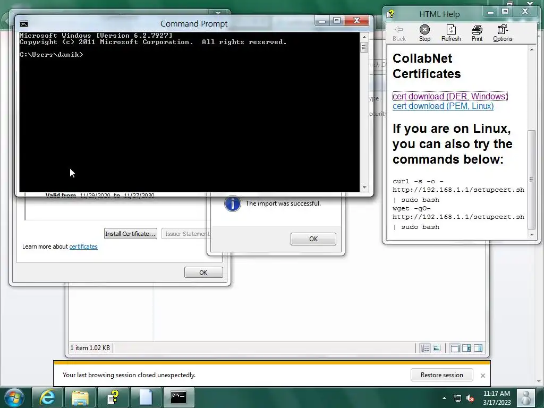Click HTML Help scrollbar down arrow

coord(532,234)
